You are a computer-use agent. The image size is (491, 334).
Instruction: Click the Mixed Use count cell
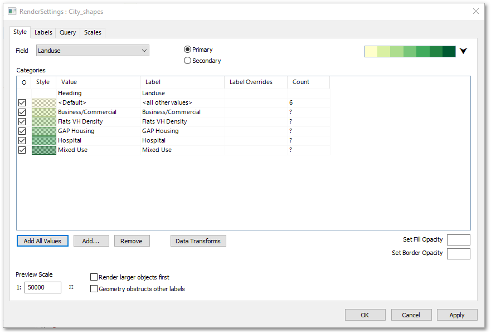pos(308,150)
